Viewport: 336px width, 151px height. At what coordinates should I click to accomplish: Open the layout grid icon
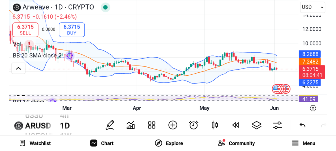tap(152, 125)
